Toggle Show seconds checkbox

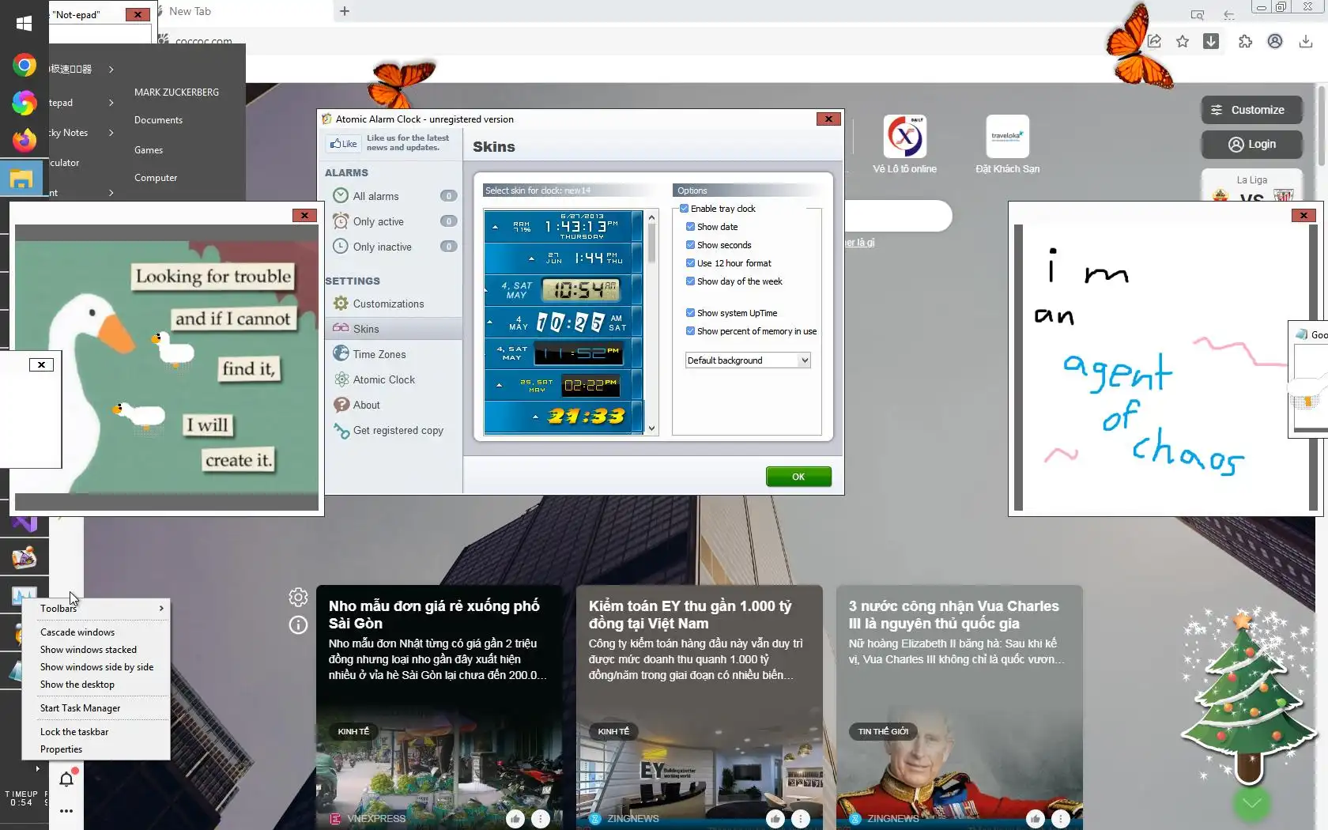click(x=691, y=245)
